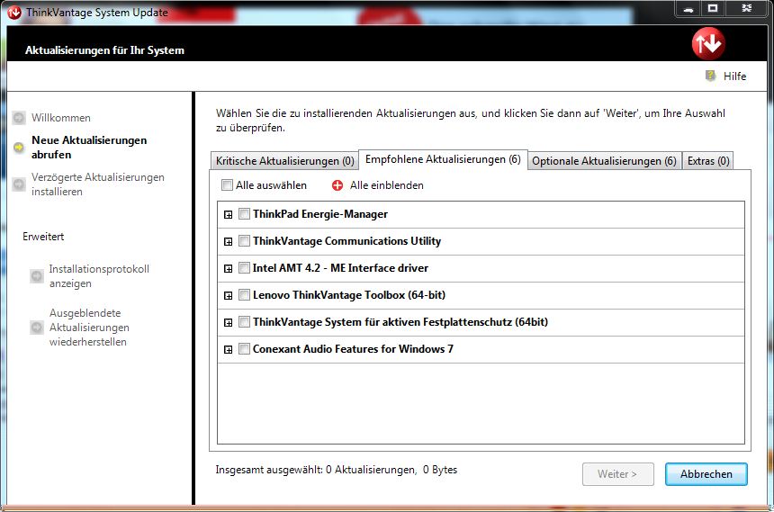Click Alle einblenden link text

(386, 185)
